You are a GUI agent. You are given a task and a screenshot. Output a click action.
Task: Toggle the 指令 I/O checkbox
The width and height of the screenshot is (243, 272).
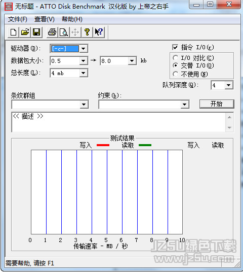click(175, 47)
